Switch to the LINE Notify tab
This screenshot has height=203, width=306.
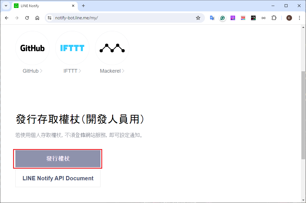43,6
